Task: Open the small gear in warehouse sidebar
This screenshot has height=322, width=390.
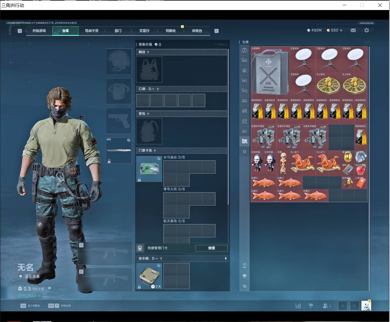Action: (x=245, y=151)
